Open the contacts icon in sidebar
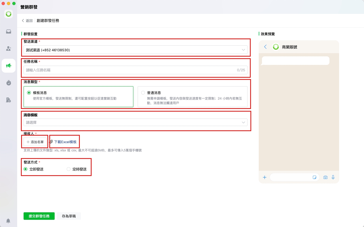 (x=9, y=49)
